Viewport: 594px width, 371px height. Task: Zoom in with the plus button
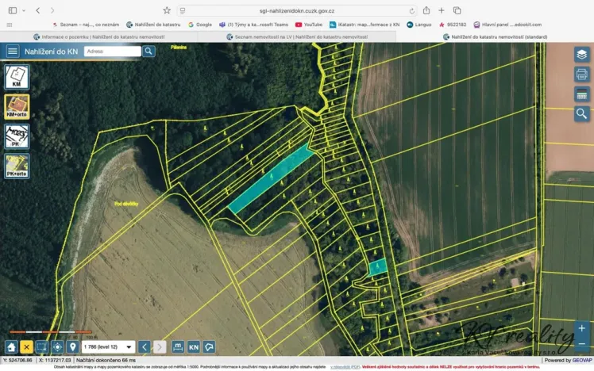582,327
